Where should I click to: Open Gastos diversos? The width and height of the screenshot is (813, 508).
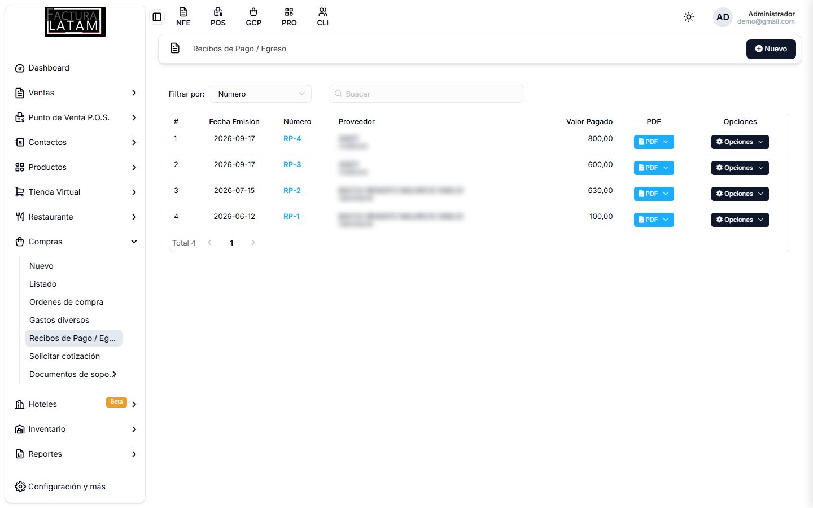click(73, 320)
